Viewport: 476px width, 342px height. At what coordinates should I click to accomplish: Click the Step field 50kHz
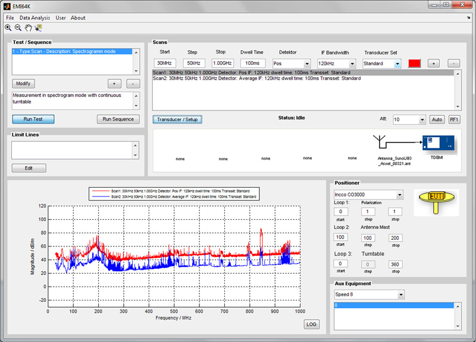(194, 63)
